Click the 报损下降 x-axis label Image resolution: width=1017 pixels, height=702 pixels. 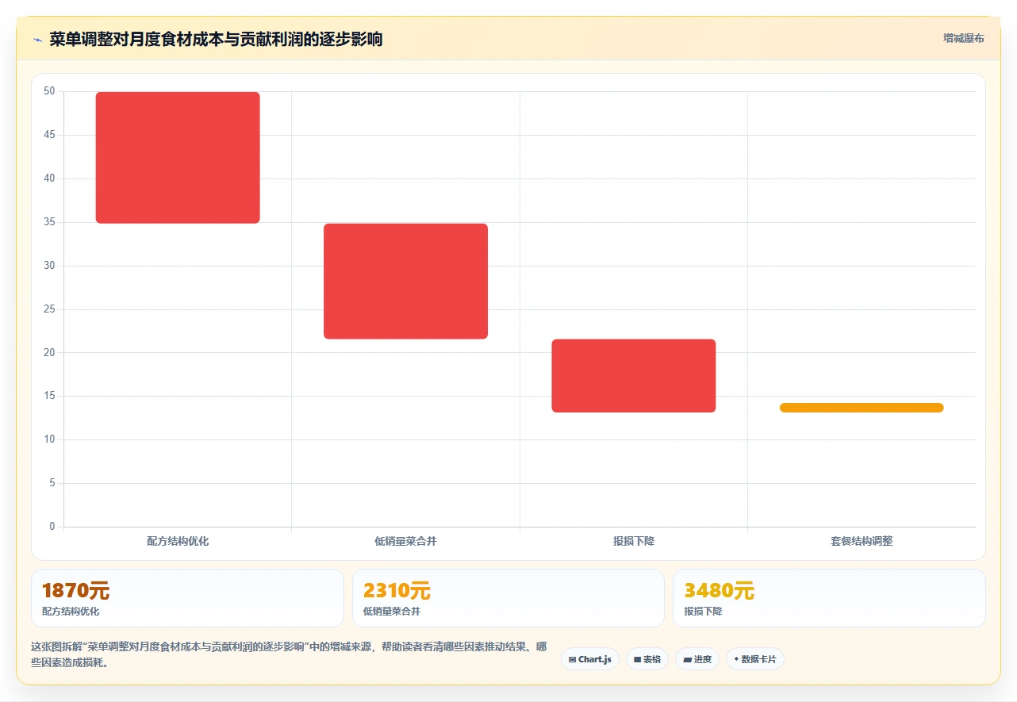coord(634,541)
